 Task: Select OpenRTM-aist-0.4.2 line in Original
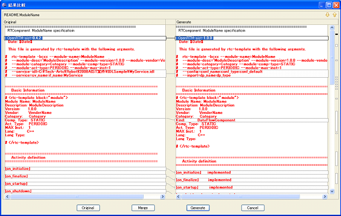[x=85, y=38]
